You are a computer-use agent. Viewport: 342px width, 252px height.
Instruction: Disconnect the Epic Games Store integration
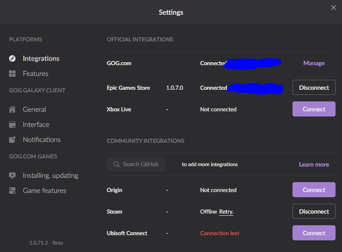coord(314,88)
